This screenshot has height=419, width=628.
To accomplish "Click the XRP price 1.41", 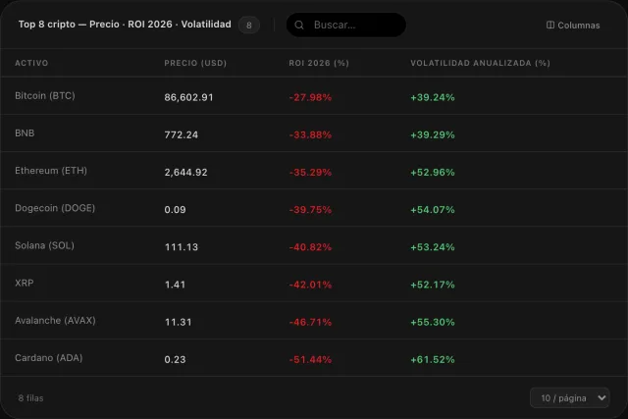I will click(x=175, y=285).
